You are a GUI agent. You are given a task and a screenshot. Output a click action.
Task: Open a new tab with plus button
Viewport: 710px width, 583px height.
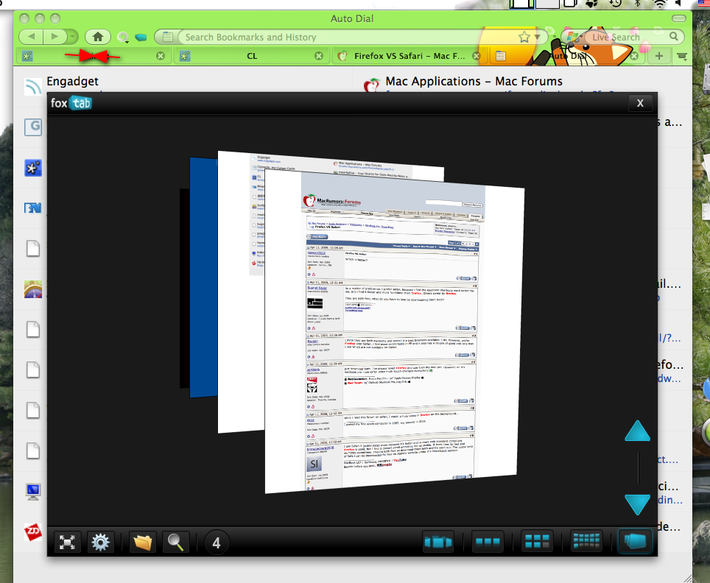tap(659, 56)
